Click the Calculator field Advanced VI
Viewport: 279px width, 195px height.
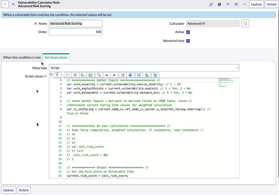(x=213, y=23)
